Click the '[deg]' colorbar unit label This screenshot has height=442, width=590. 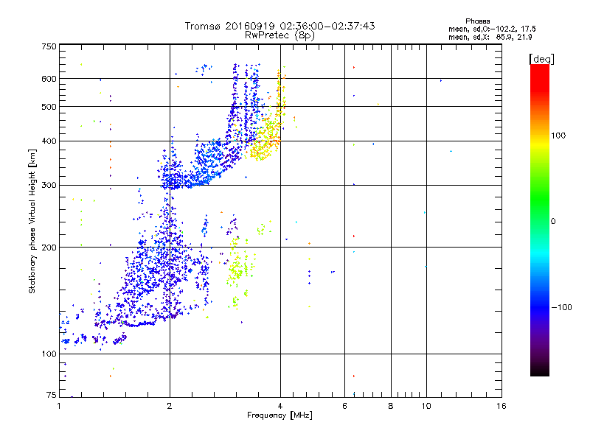pos(541,59)
